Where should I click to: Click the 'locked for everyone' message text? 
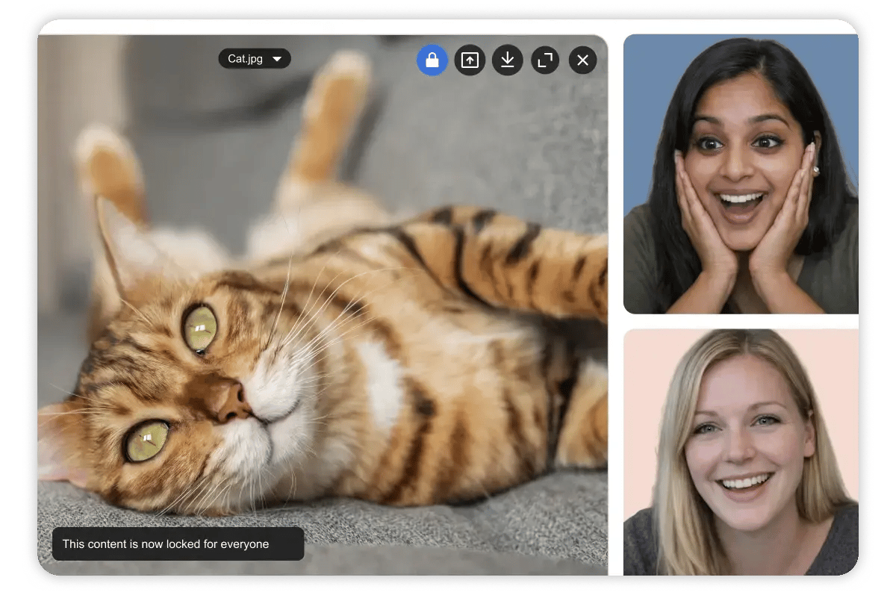166,544
